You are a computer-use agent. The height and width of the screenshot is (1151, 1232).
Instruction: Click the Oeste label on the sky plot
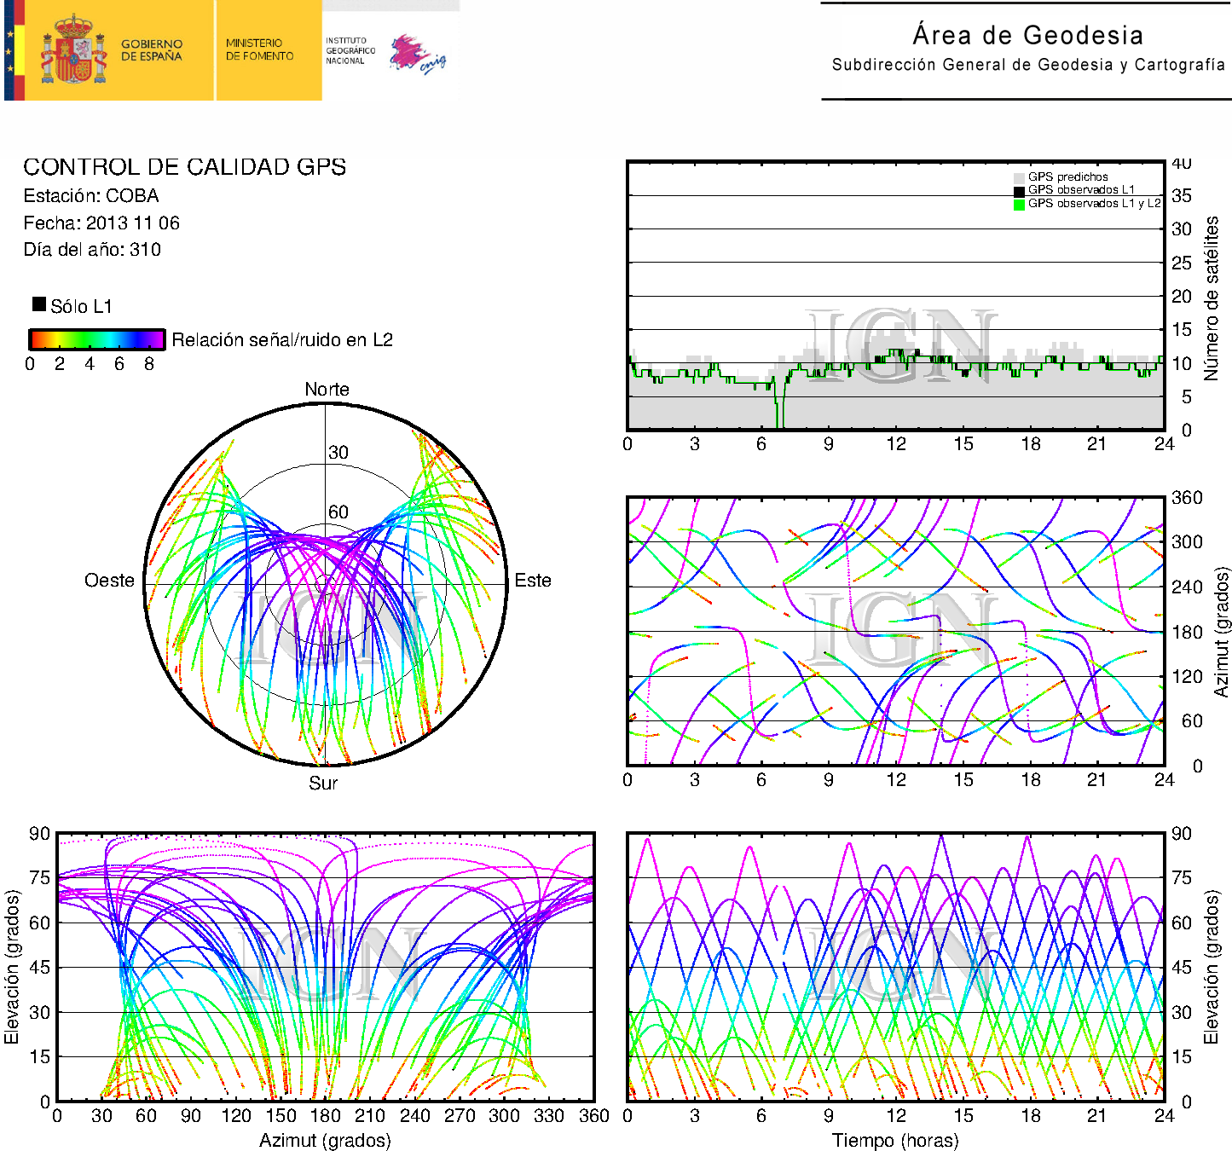pos(109,581)
